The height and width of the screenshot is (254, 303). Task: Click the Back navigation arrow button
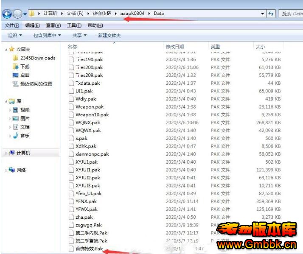(x=7, y=14)
